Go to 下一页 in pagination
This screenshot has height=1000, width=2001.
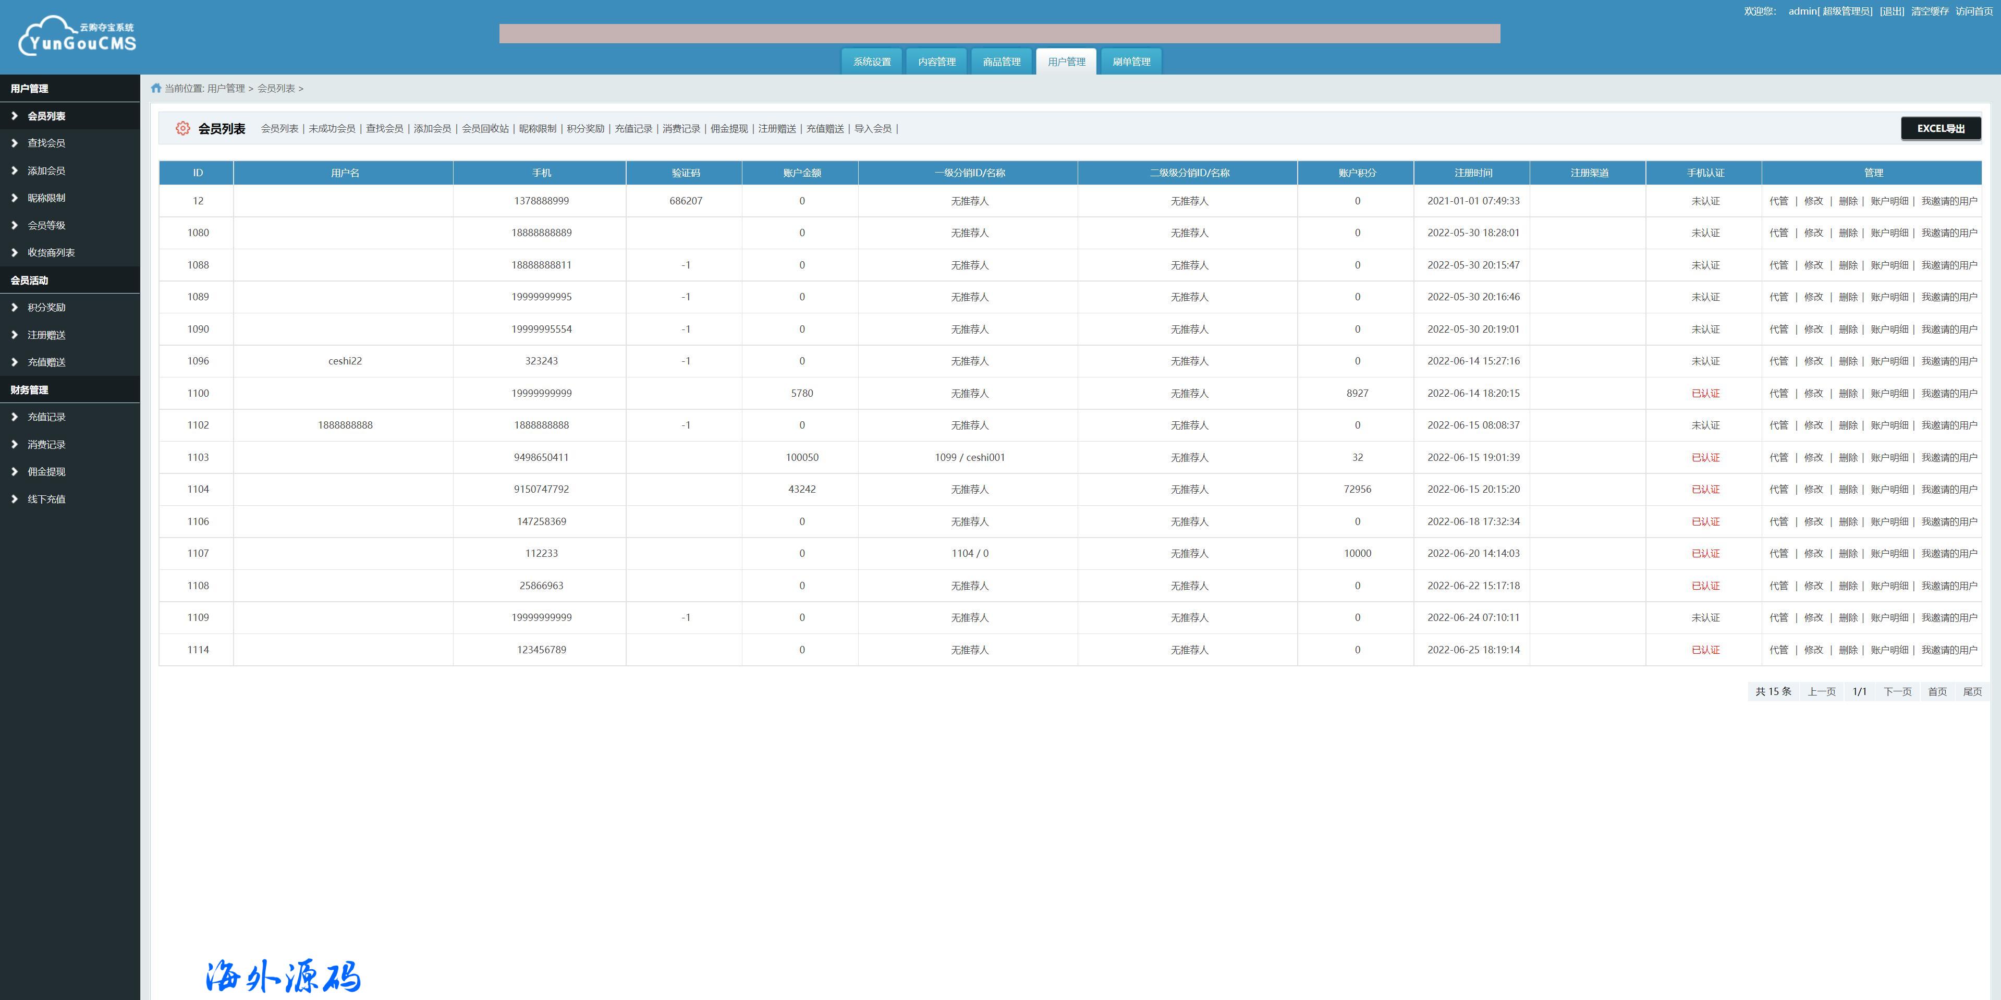(1897, 691)
